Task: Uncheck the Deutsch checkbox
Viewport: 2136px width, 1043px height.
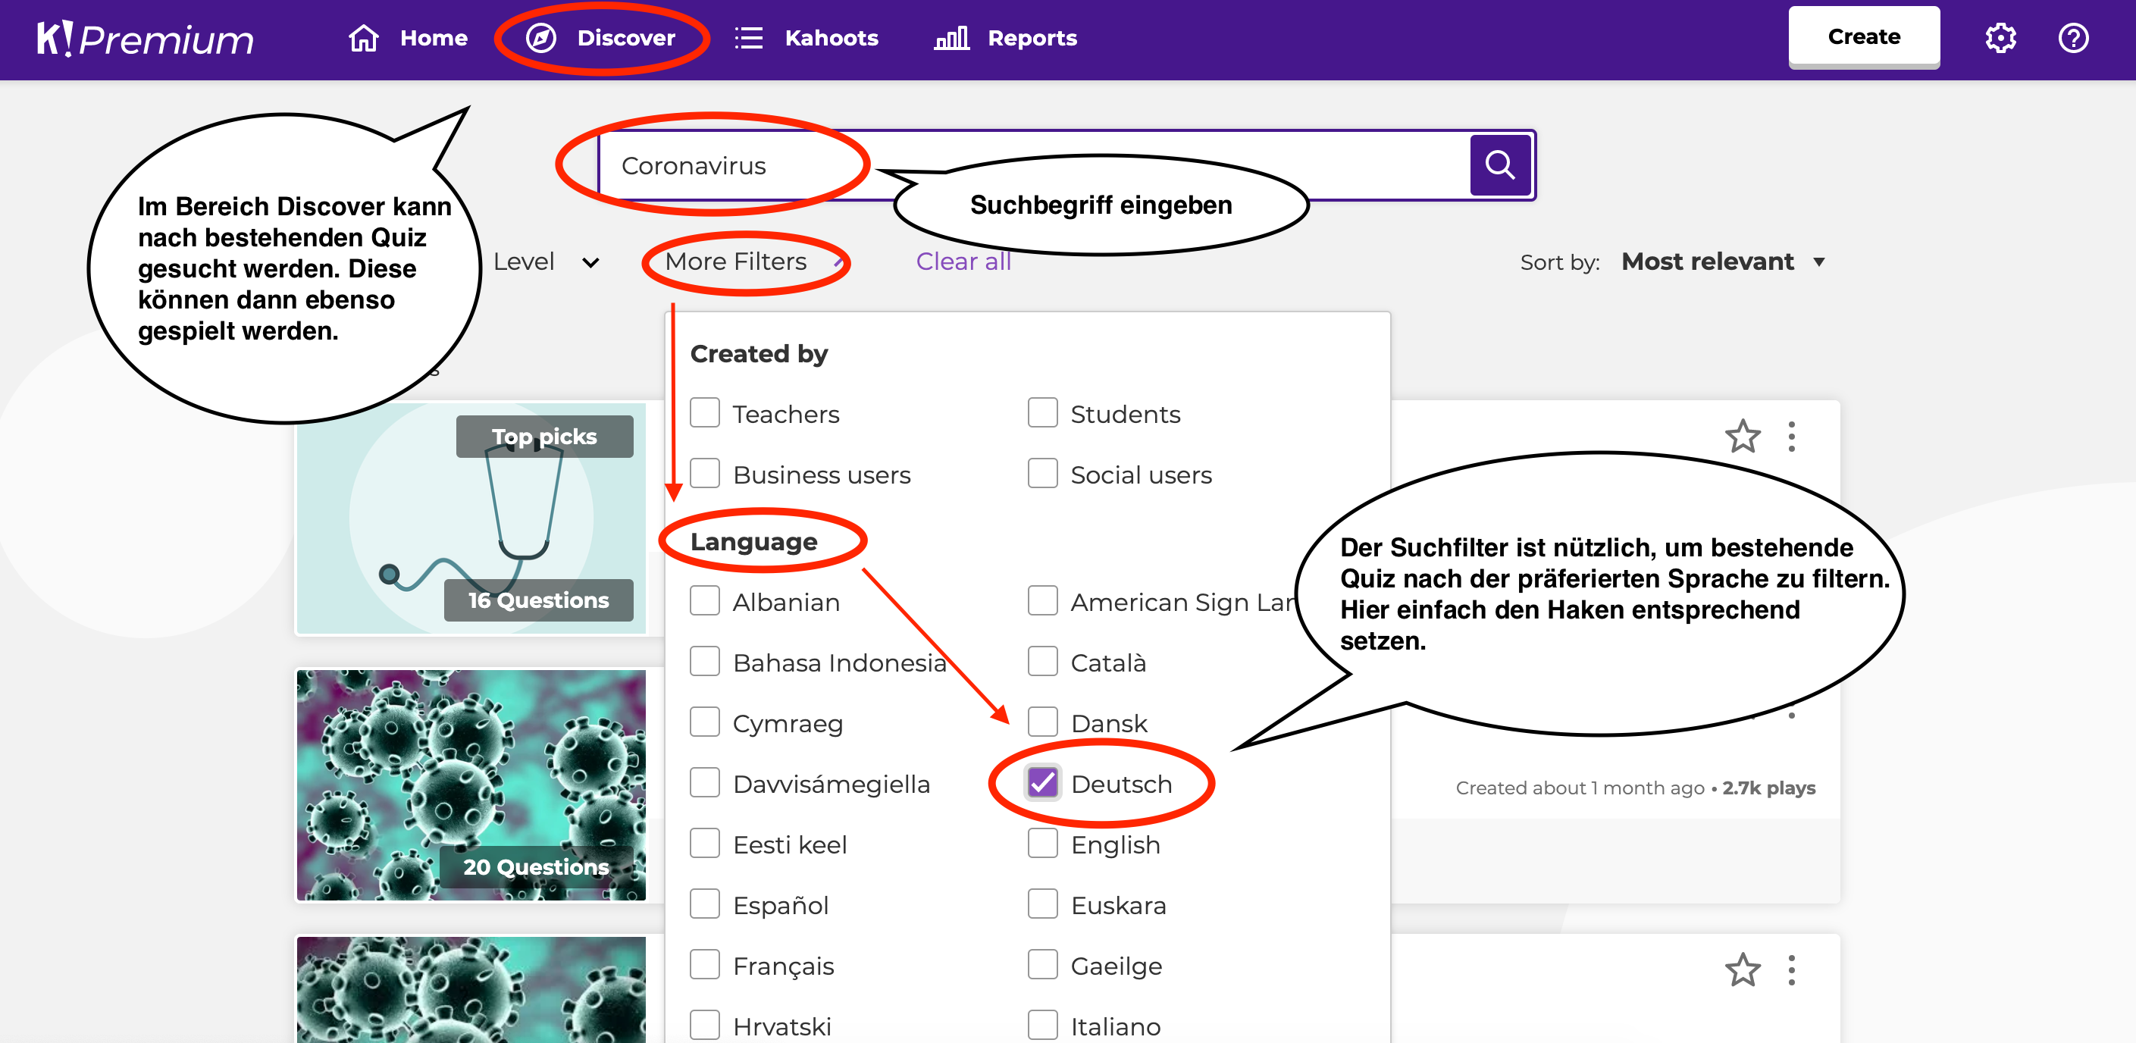Action: pos(1042,783)
